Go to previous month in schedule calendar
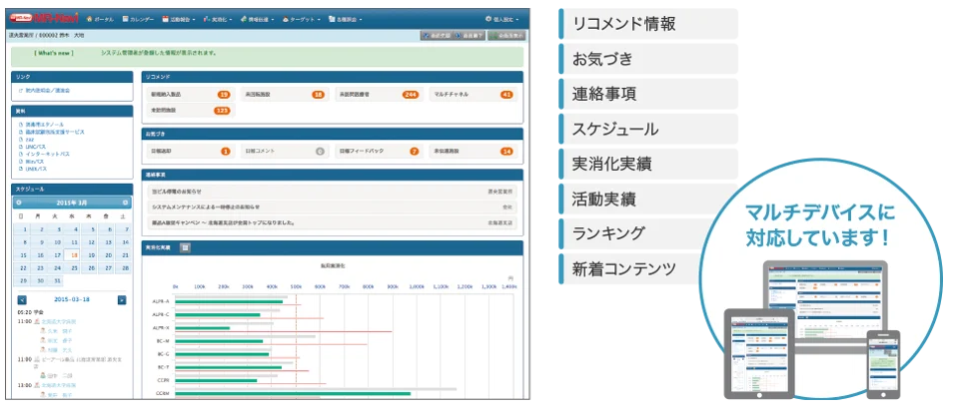Image resolution: width=956 pixels, height=413 pixels. tap(20, 203)
